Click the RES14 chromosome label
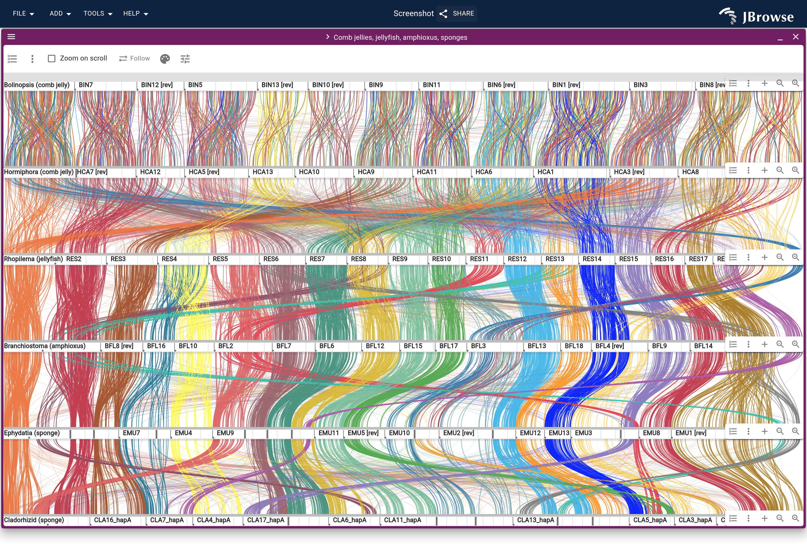The image size is (807, 544). coord(592,259)
